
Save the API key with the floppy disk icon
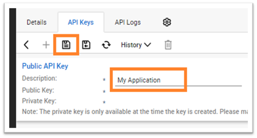pyautogui.click(x=66, y=45)
